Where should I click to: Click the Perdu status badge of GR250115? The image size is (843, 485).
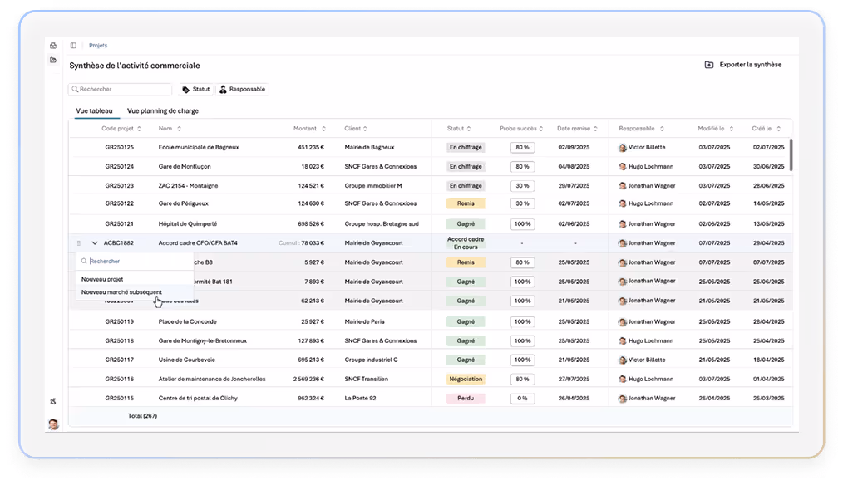(x=466, y=399)
